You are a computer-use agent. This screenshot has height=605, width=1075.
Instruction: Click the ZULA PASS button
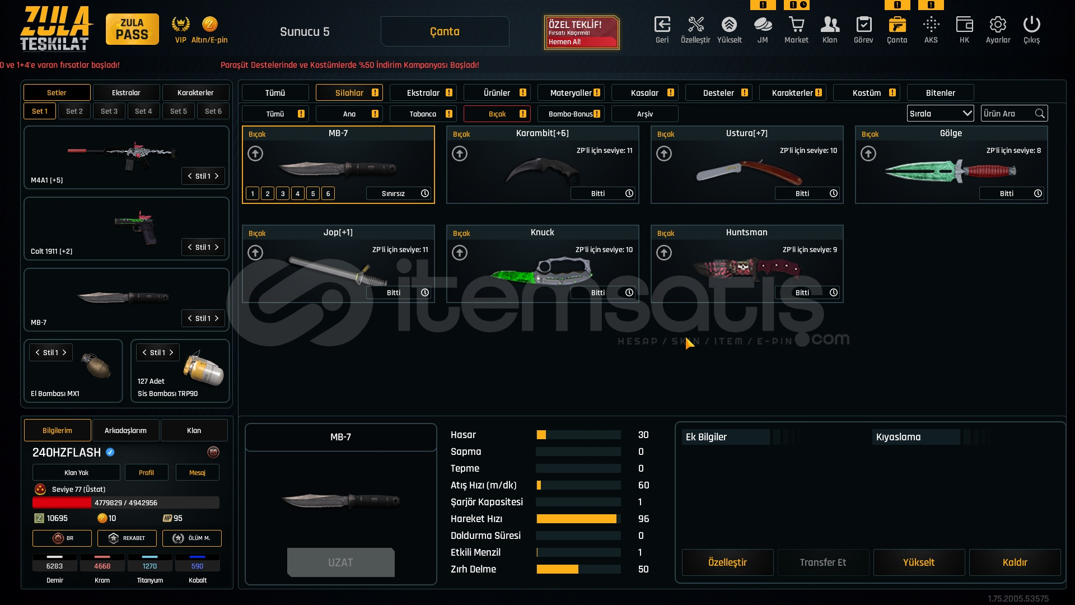[132, 29]
